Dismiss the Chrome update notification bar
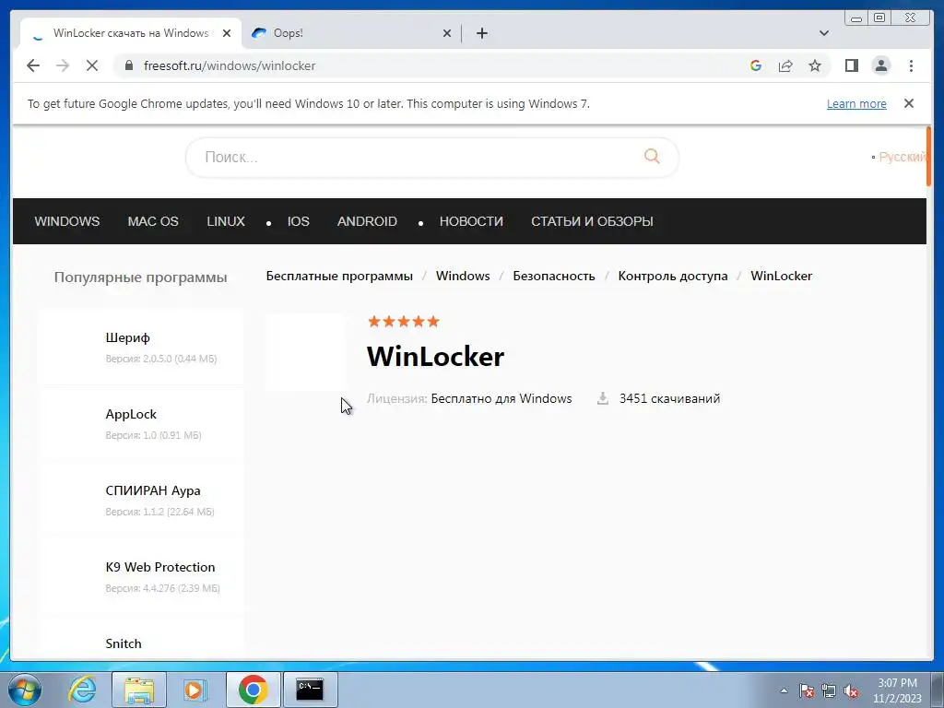Image resolution: width=944 pixels, height=708 pixels. click(908, 103)
